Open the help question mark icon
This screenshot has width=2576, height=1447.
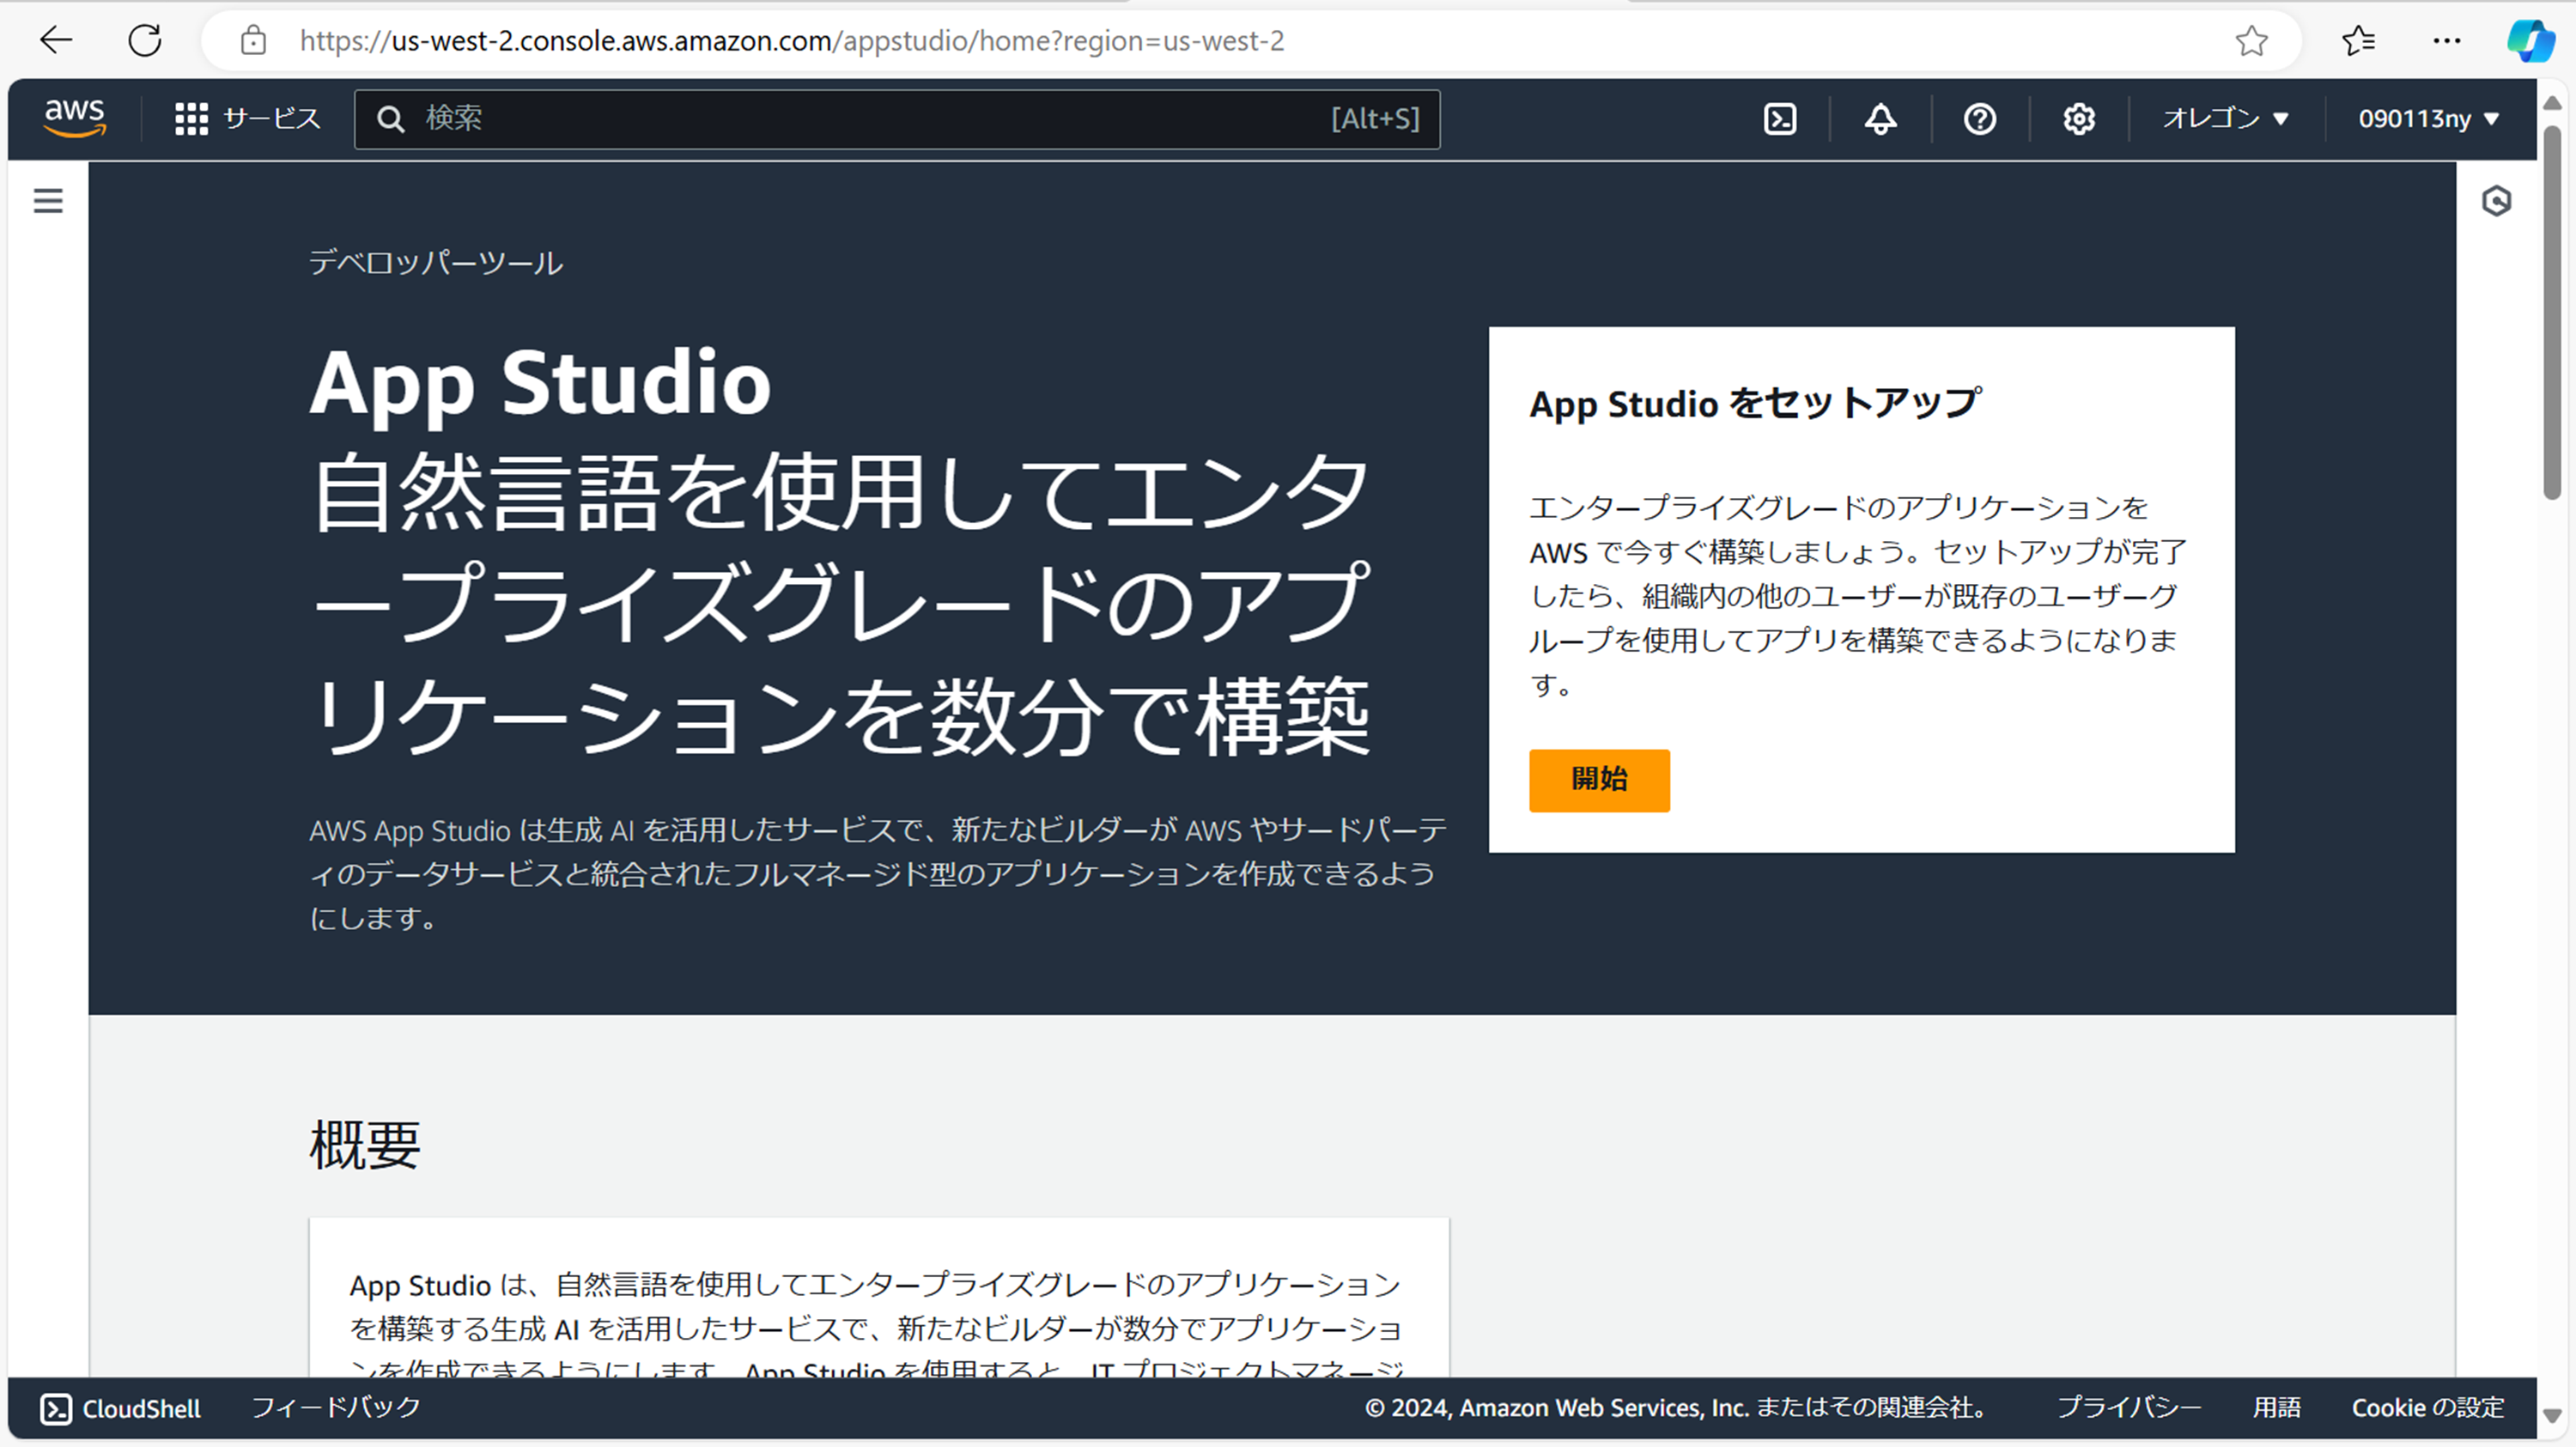click(x=1979, y=119)
